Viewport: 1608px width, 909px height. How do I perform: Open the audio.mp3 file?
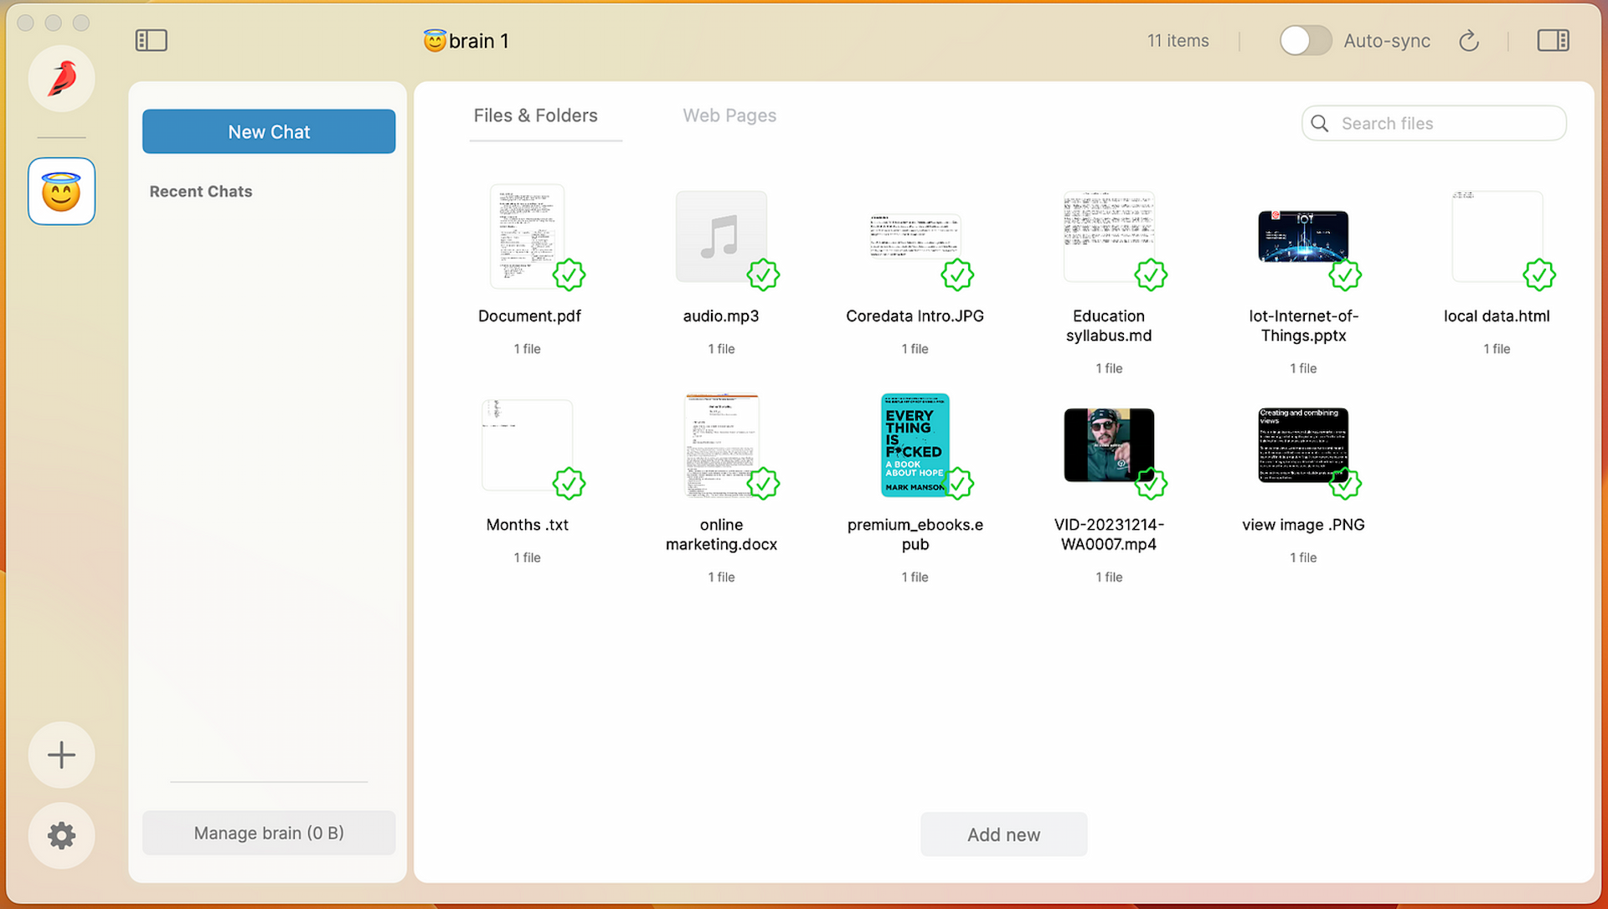click(x=721, y=235)
